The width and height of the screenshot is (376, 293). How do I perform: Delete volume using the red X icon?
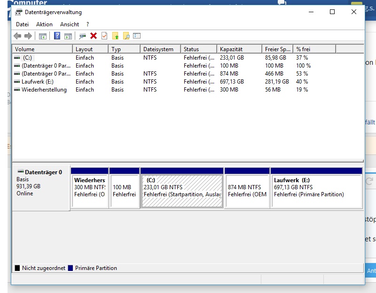click(x=94, y=36)
